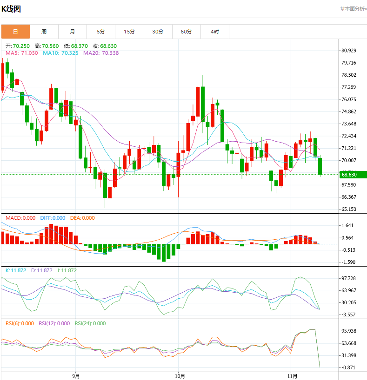Screen dimensions: 367x380
Task: Click the 72.434 price axis label
Action: 349,136
